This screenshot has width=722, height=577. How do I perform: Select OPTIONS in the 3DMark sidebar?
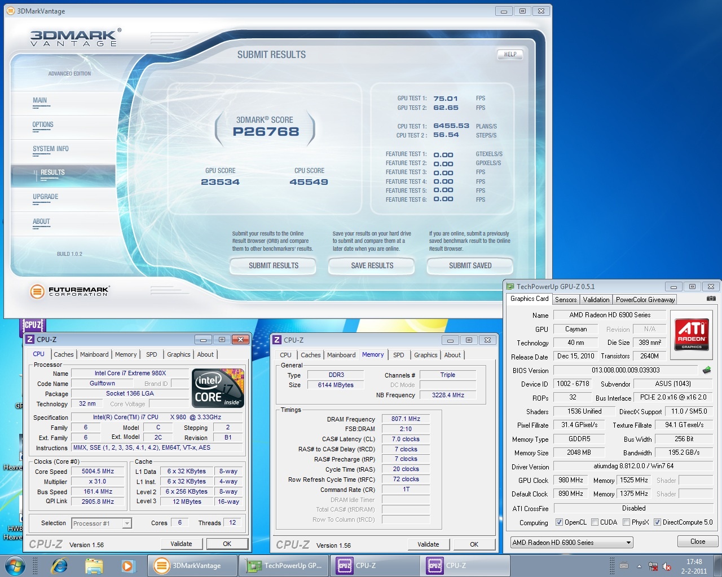(43, 125)
